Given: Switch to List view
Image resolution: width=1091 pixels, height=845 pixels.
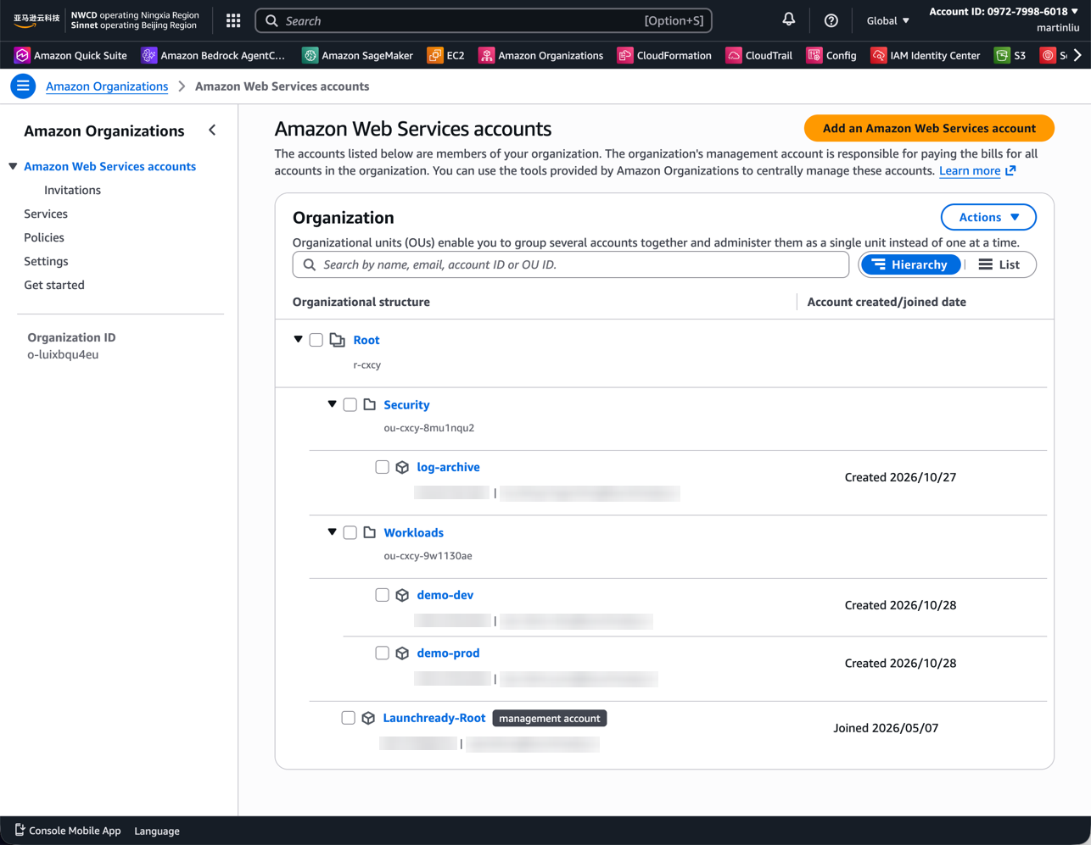Looking at the screenshot, I should pos(999,264).
